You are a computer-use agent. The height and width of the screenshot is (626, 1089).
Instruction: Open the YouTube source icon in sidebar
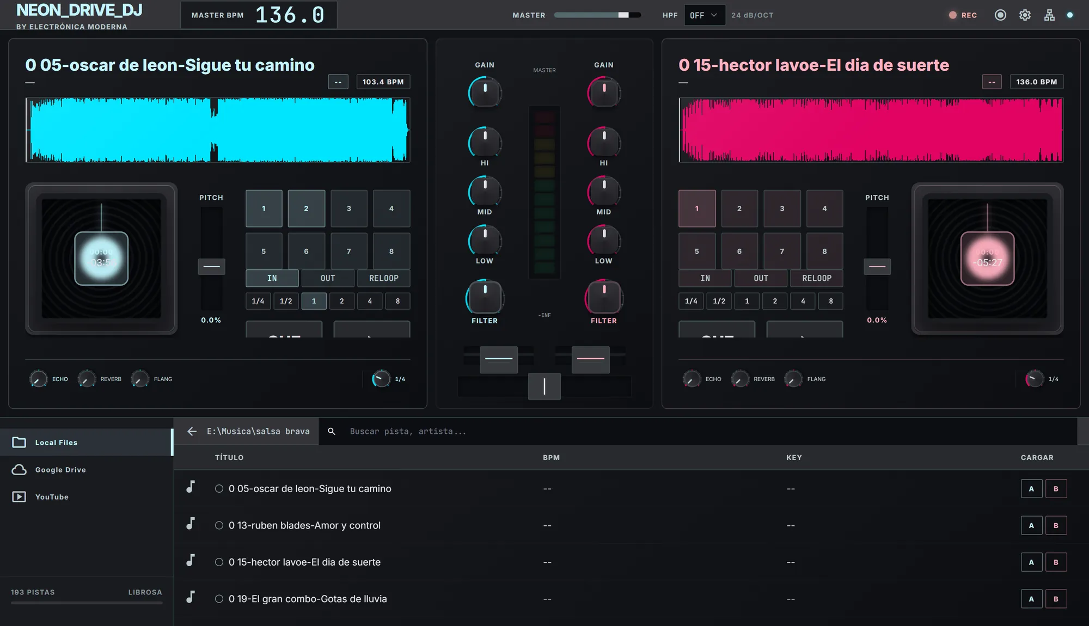tap(19, 496)
